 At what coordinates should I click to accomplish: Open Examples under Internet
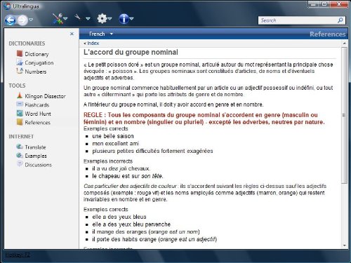coord(36,156)
